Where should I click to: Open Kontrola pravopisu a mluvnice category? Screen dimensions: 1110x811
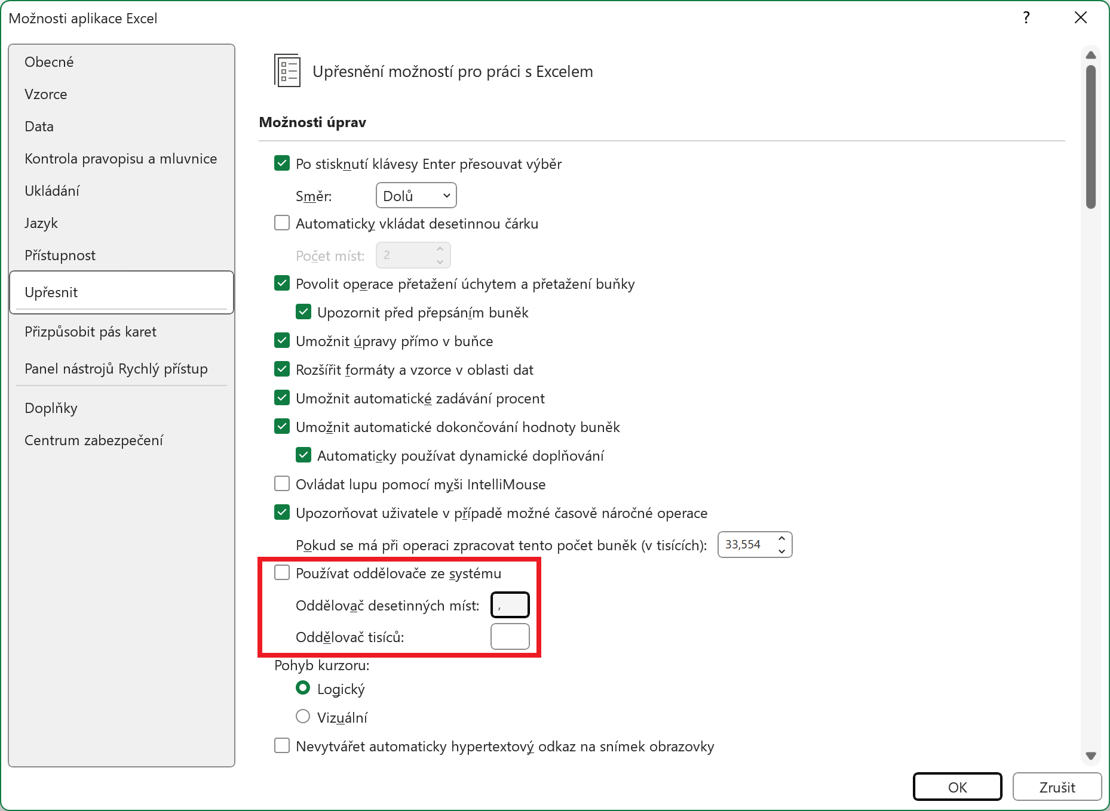coord(122,159)
